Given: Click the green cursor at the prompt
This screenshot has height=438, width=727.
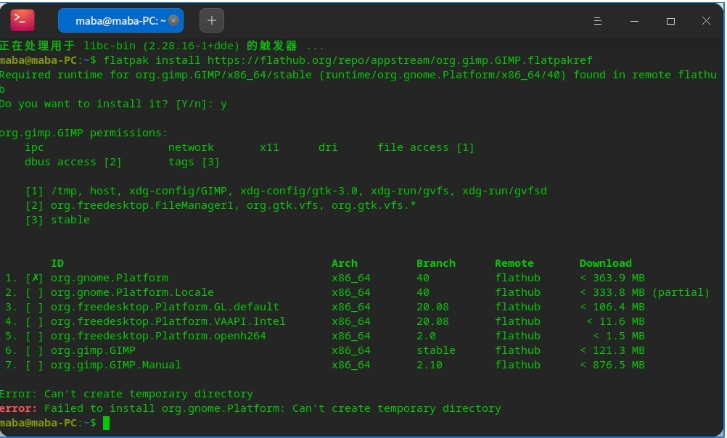Looking at the screenshot, I should 106,423.
